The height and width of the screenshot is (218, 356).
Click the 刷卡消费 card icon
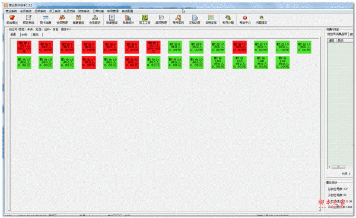point(46,20)
